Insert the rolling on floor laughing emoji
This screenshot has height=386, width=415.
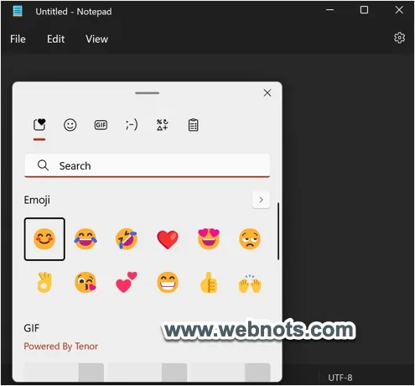(x=127, y=239)
